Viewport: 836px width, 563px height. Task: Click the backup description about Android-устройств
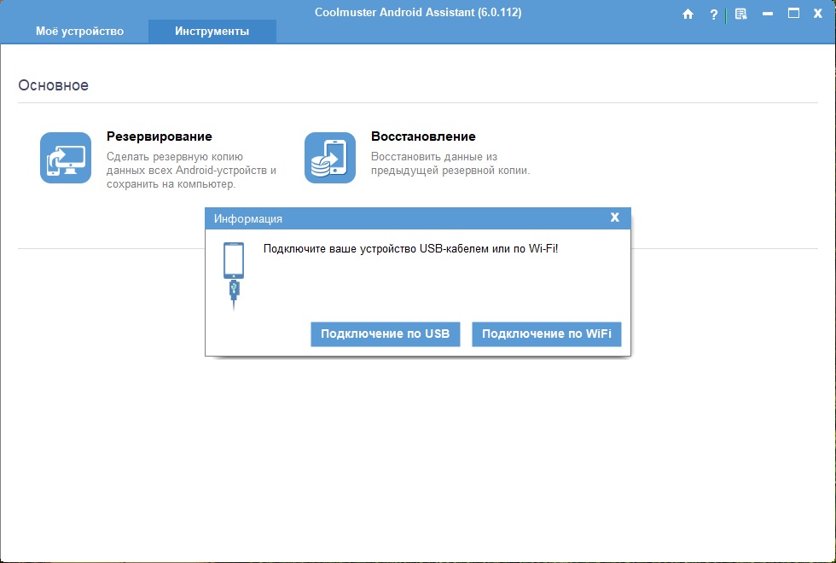click(191, 170)
